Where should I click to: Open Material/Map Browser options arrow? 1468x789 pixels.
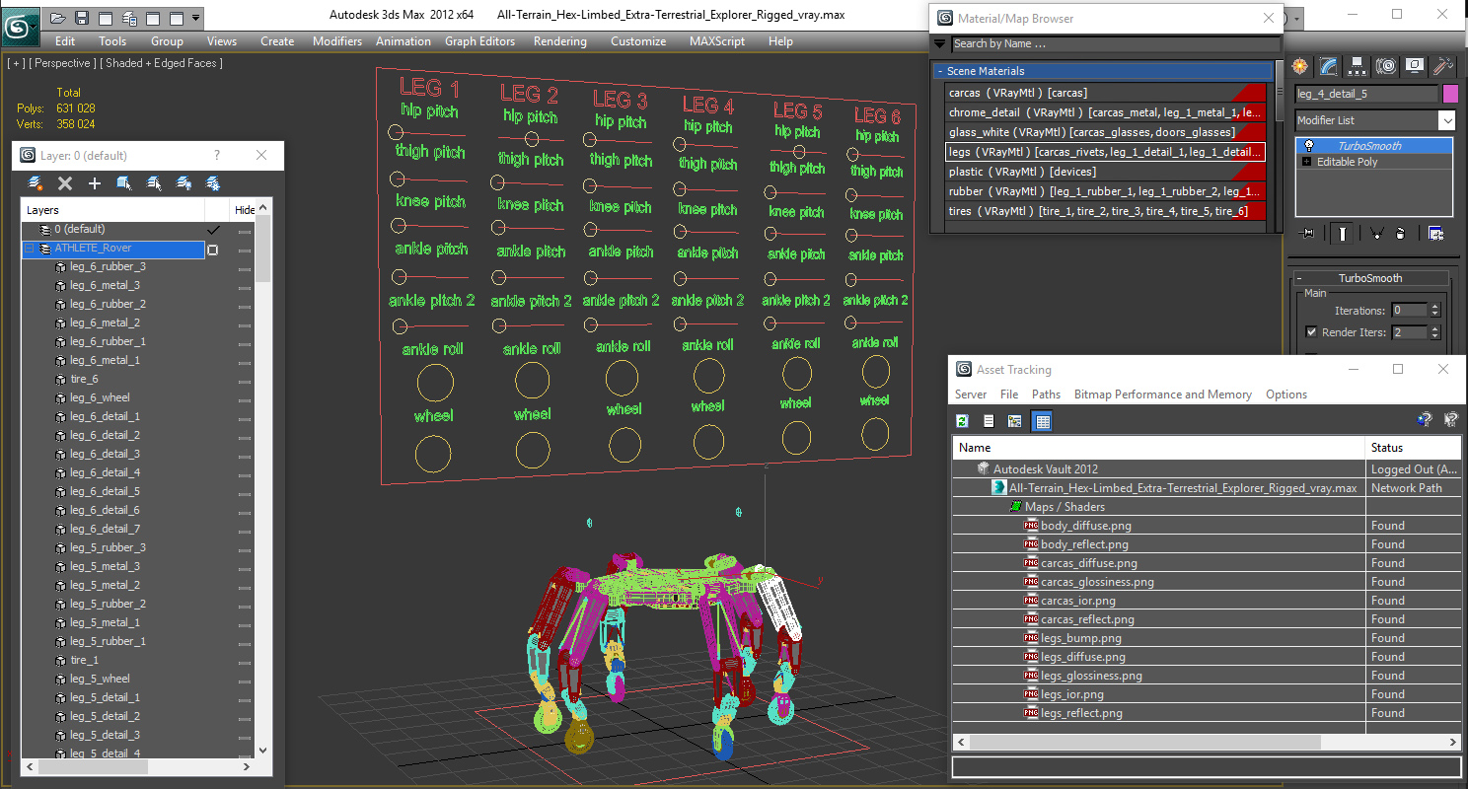point(939,44)
